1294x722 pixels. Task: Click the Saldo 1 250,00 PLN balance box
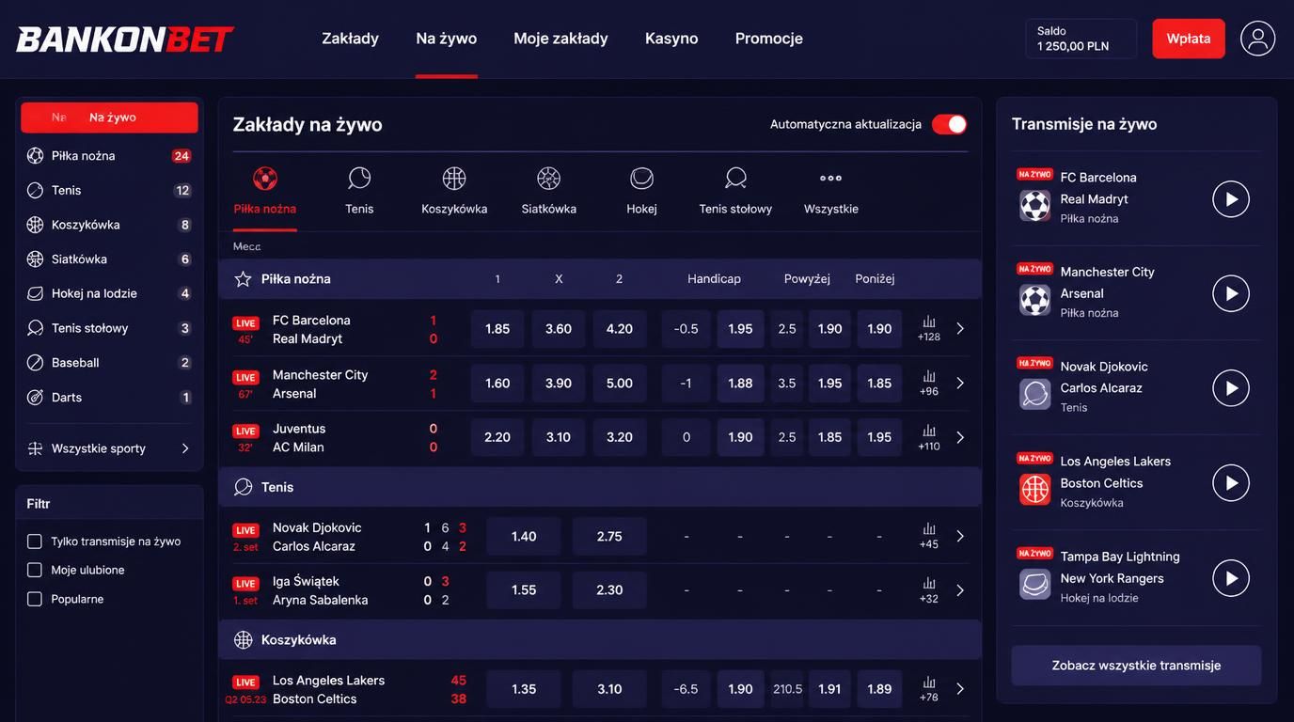[x=1081, y=39]
